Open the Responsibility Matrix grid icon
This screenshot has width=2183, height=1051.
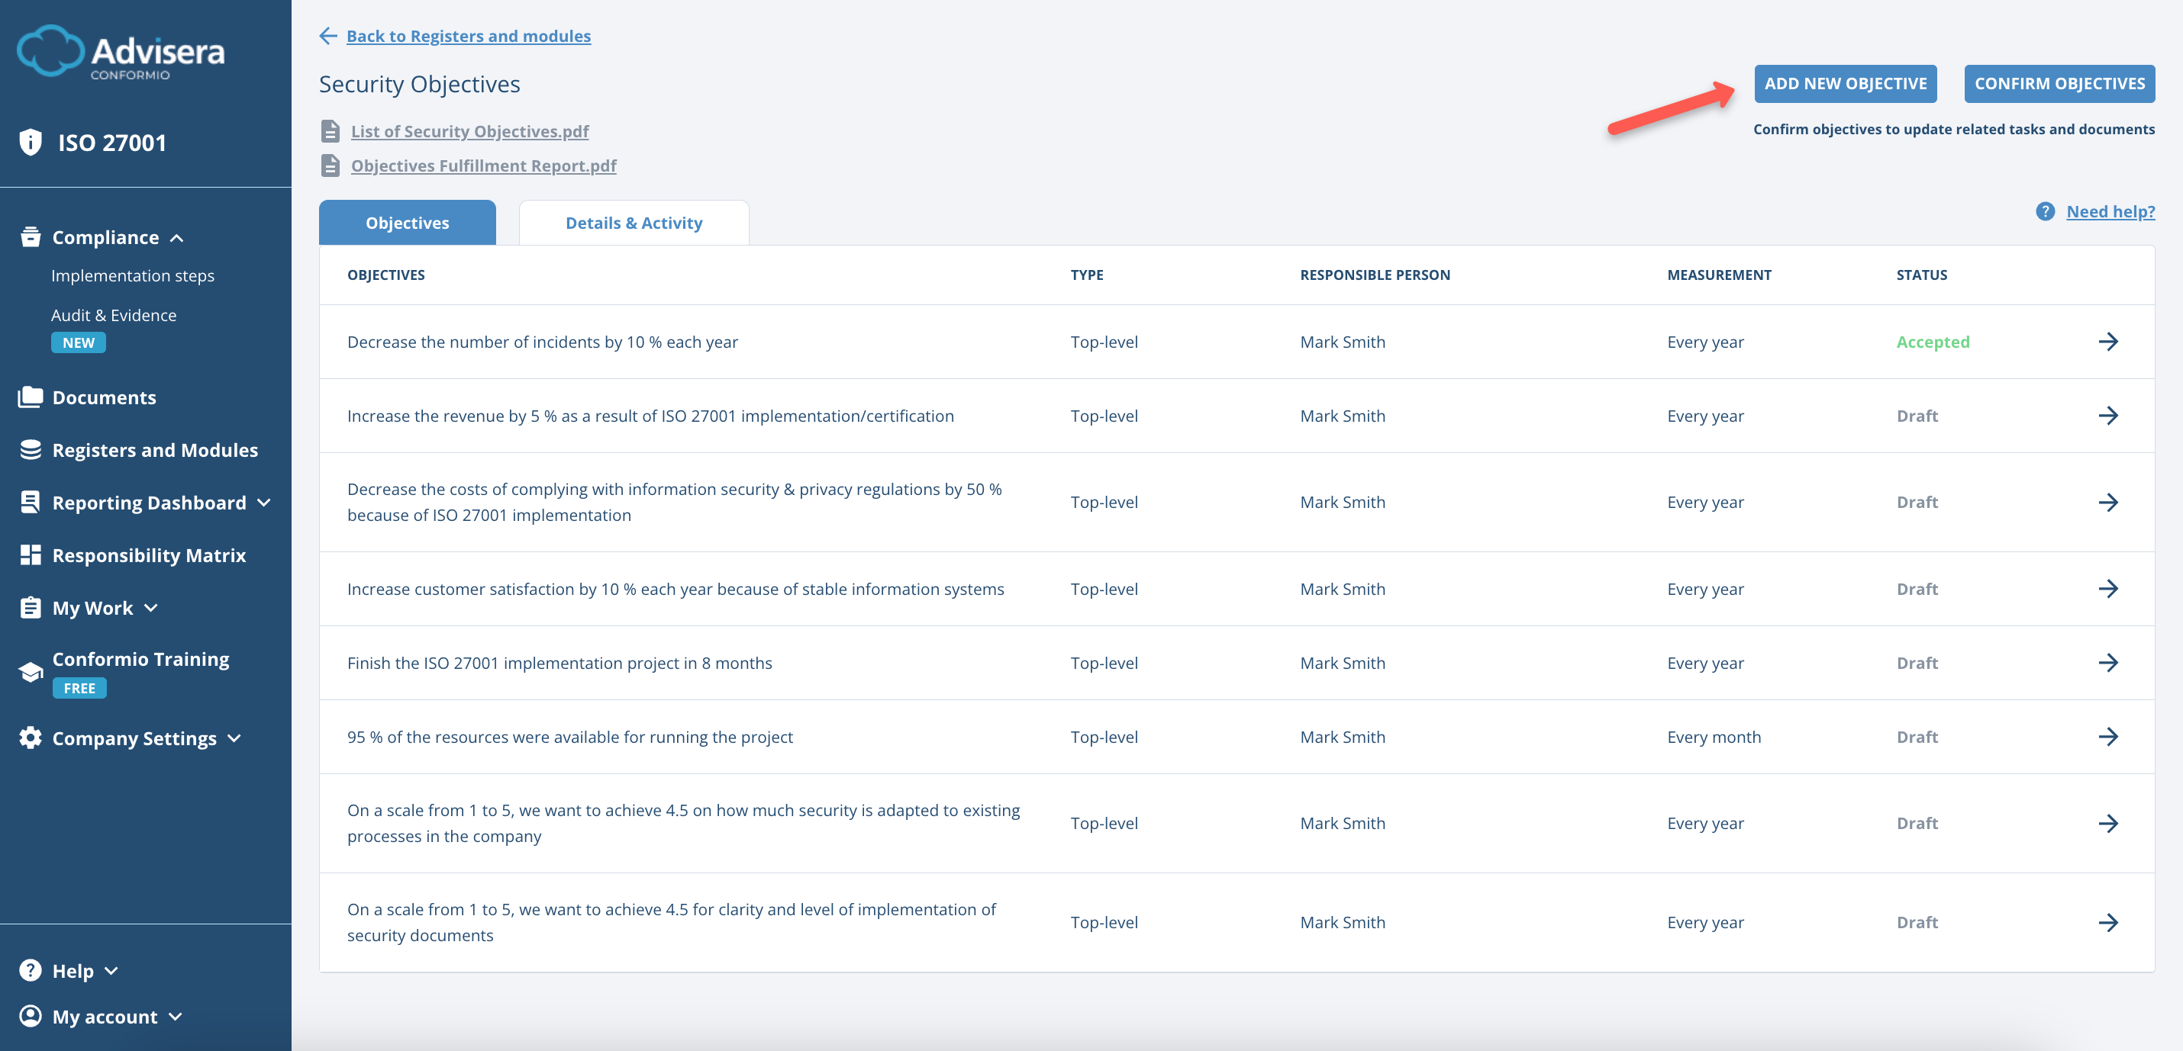tap(31, 554)
